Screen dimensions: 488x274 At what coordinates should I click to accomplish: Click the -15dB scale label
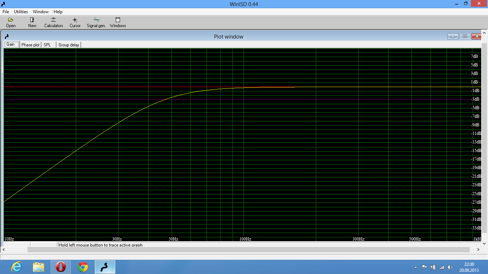coord(476,151)
